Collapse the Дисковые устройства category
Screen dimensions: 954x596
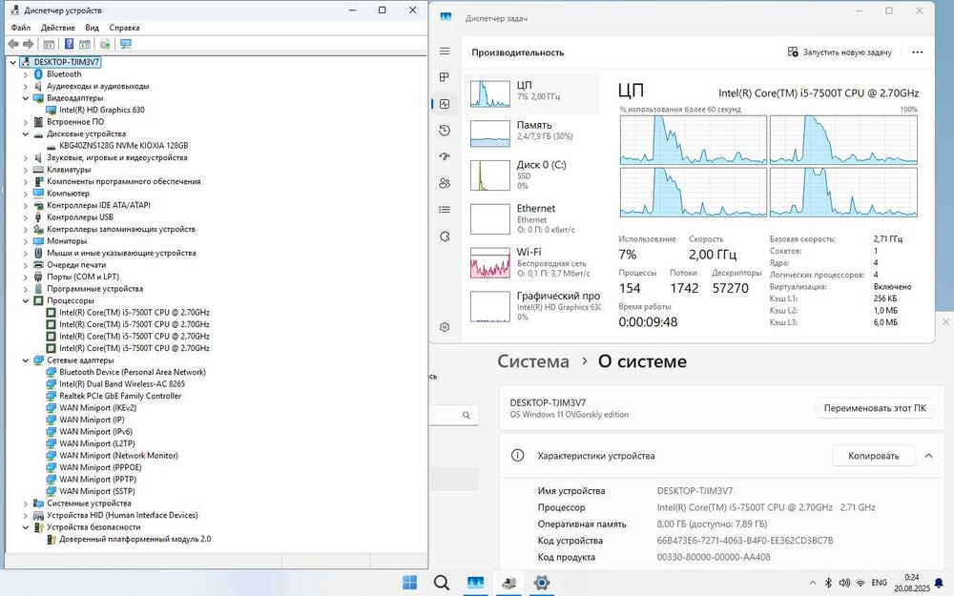coord(26,134)
